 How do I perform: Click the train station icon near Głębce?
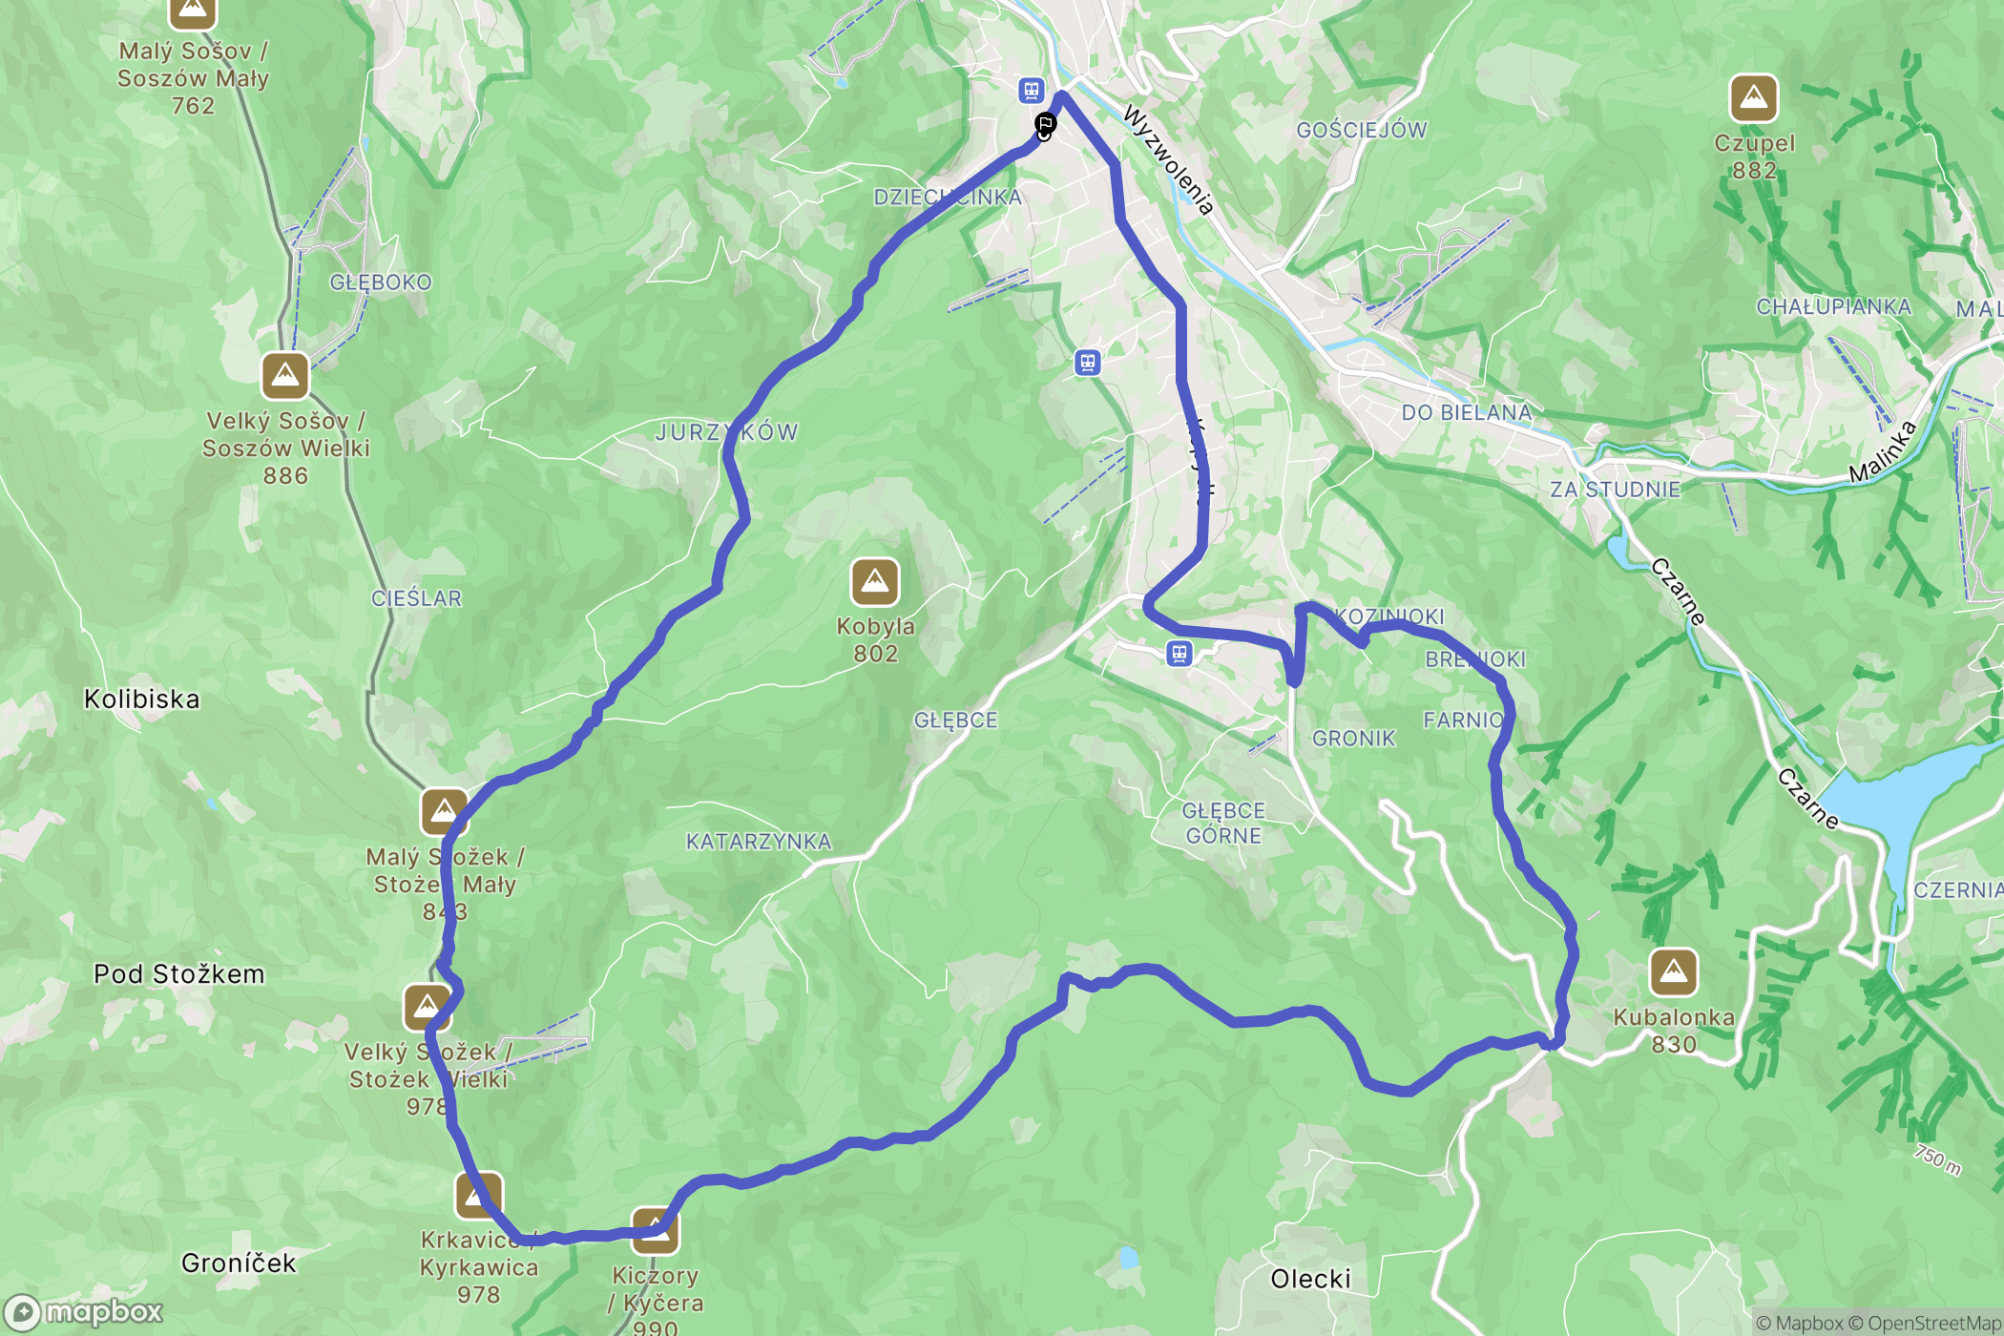1180,654
